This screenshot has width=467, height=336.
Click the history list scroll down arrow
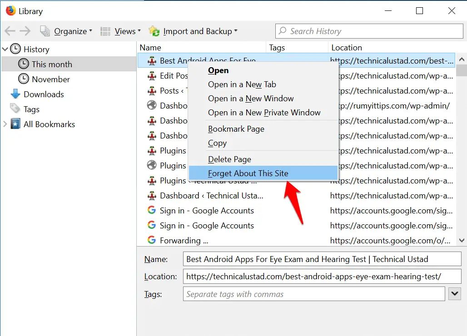(462, 241)
